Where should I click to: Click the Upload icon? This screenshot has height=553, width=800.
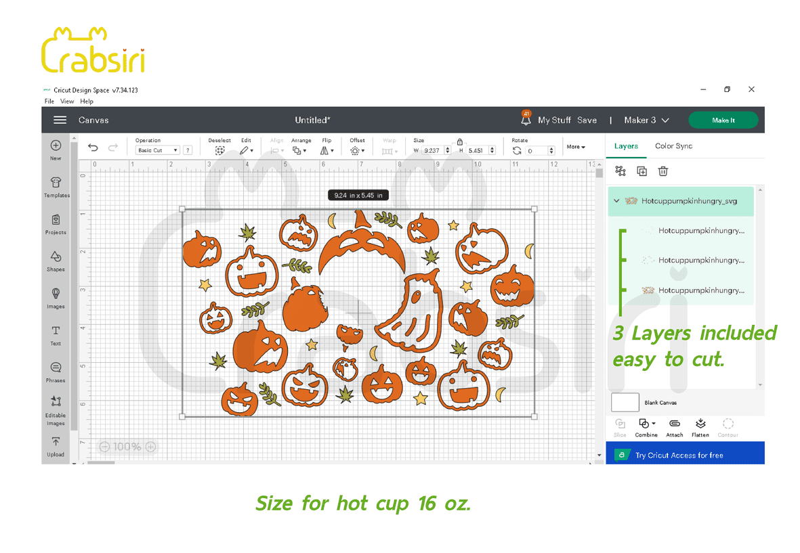(56, 442)
